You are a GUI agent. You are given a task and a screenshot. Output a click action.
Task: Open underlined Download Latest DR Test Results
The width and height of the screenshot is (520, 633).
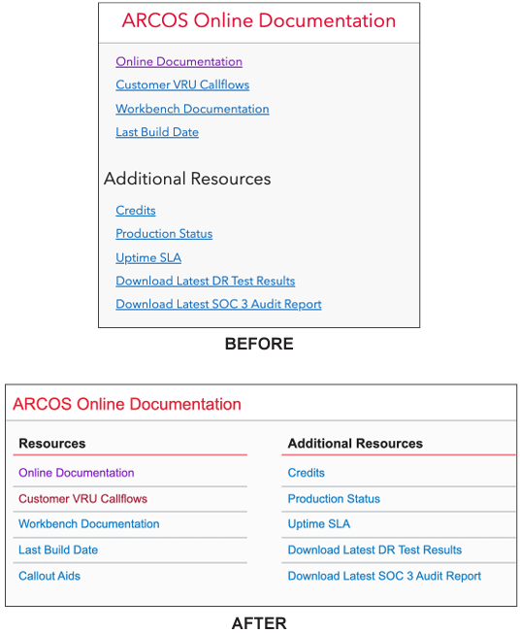(x=205, y=281)
